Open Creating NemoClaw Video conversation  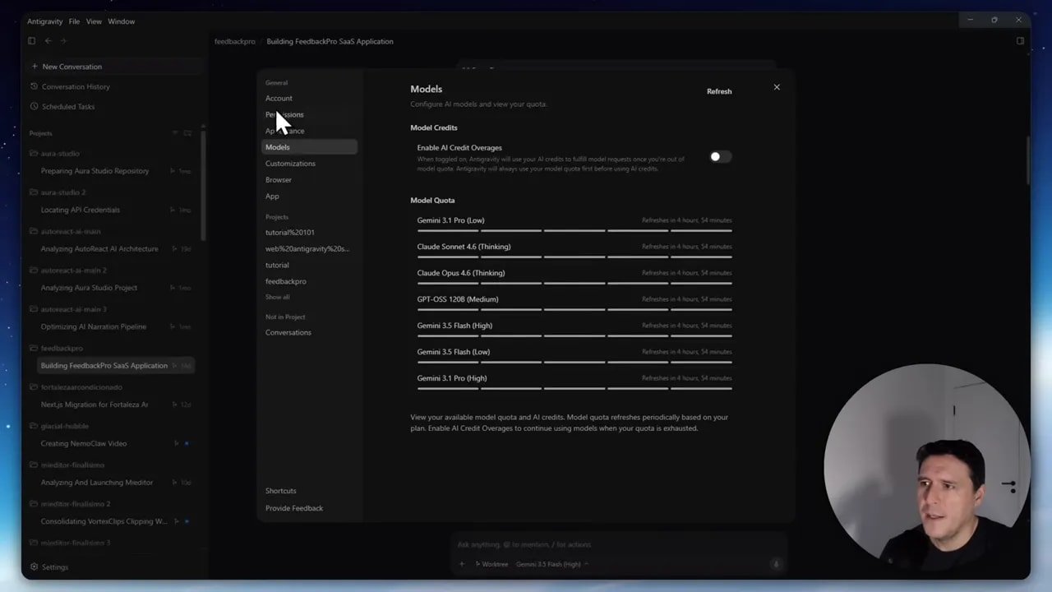click(84, 444)
